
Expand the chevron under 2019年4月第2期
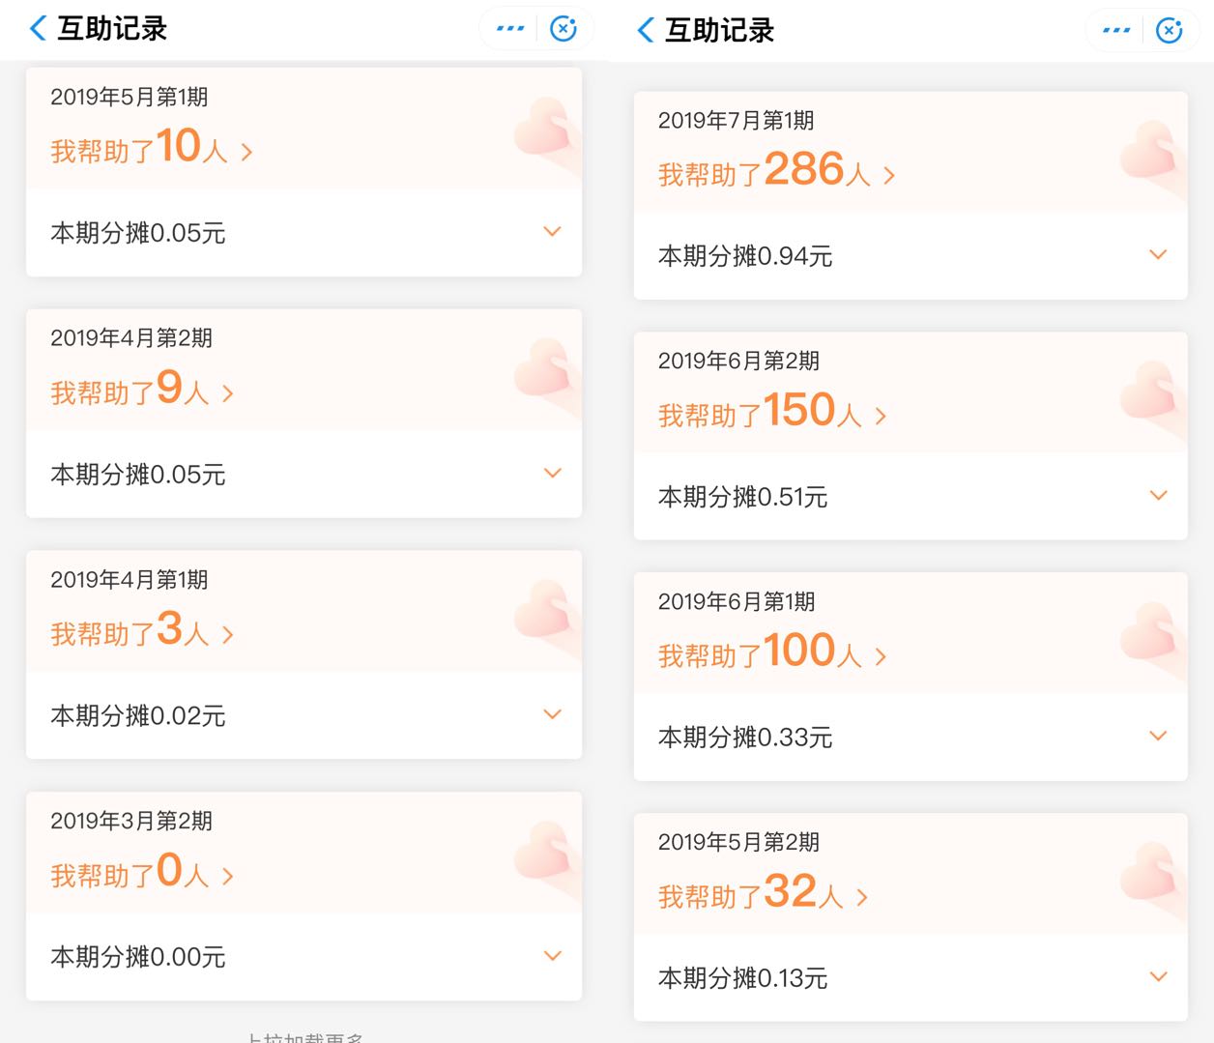point(552,473)
